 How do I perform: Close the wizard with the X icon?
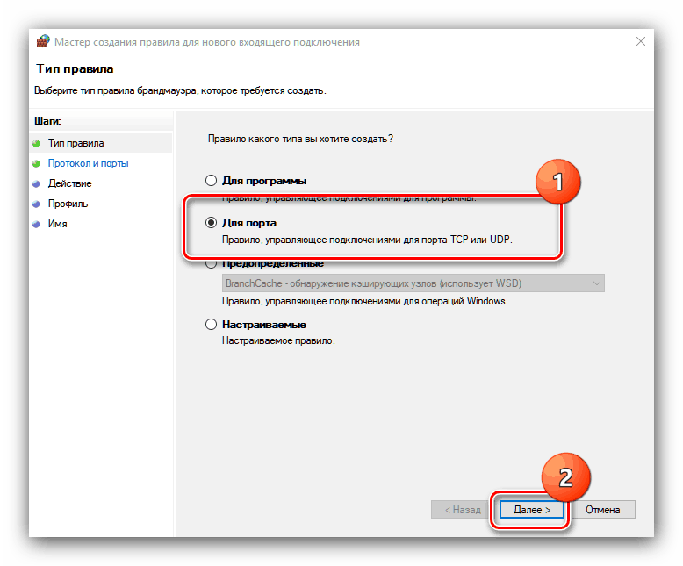(640, 41)
